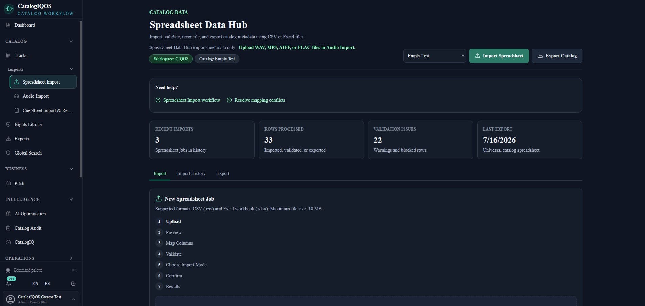Screen dimensions: 645x306
Task: Open the Command palette
Action: 41,270
